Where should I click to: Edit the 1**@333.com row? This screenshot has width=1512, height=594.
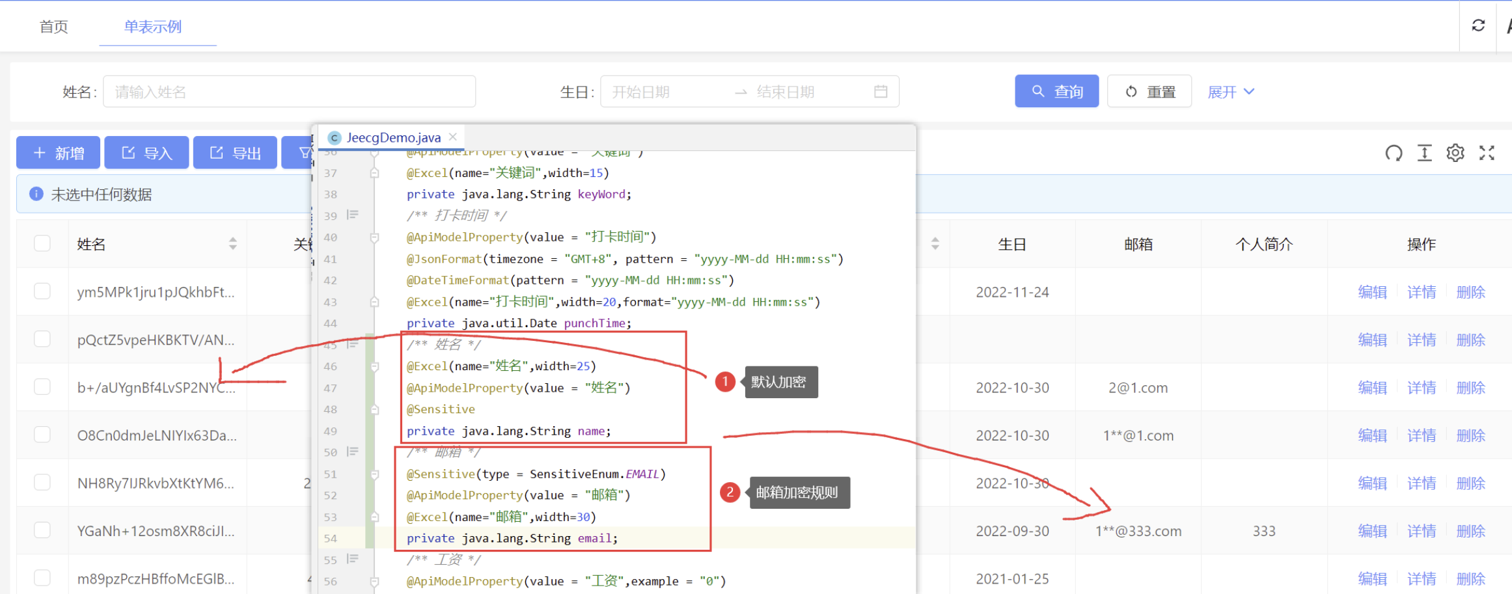coord(1372,532)
